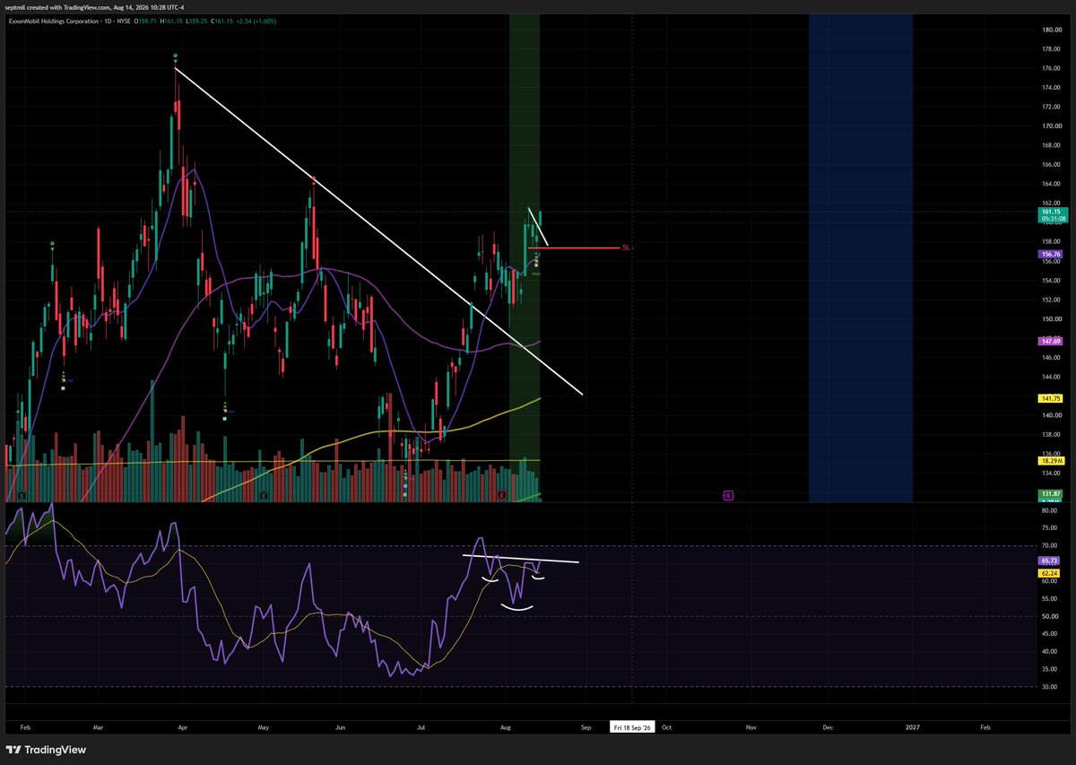Click the Nov label on the time axis

750,727
